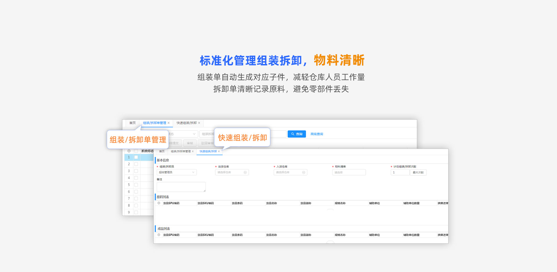Click the 计划组装/拆卸次数 number input
This screenshot has width=557, height=272.
tap(400, 172)
